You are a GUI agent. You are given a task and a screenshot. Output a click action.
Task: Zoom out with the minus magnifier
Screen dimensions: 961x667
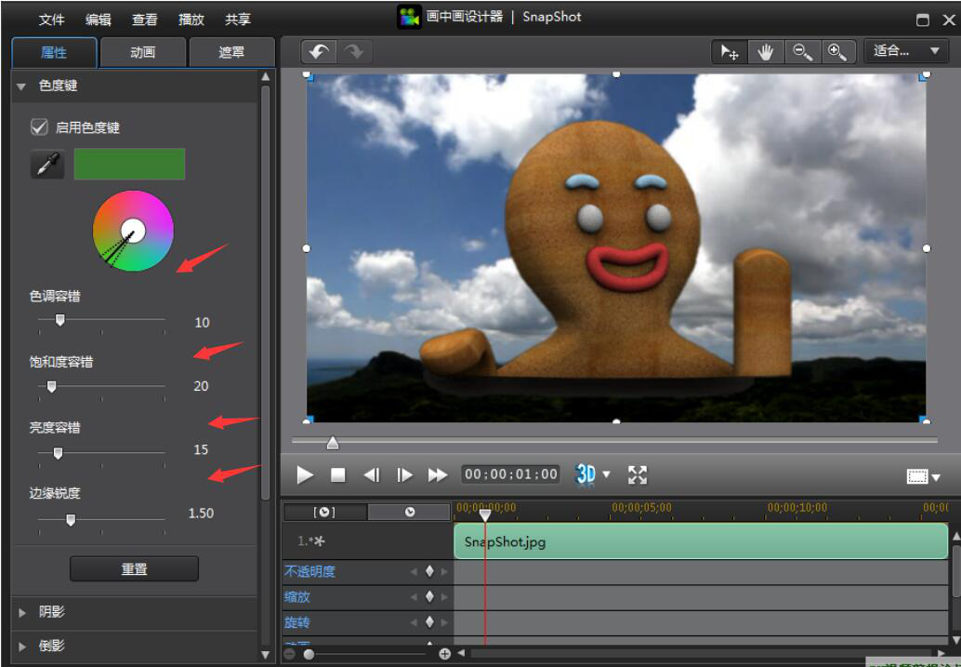801,52
